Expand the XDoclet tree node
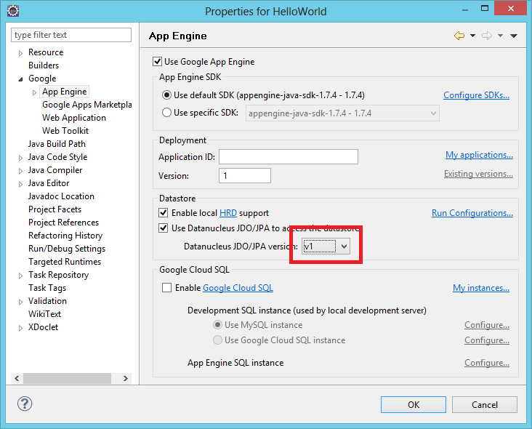 [x=20, y=328]
